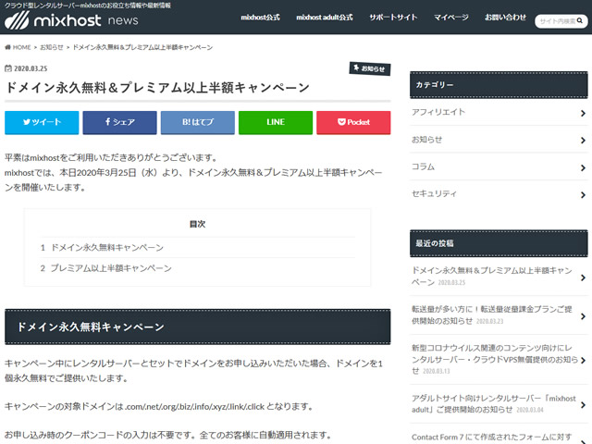Click the mixhost news logo
Image resolution: width=592 pixels, height=444 pixels.
pyautogui.click(x=71, y=20)
